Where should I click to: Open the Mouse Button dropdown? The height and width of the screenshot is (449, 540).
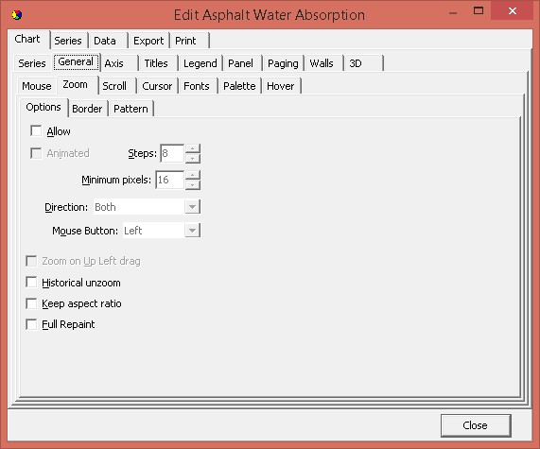click(x=192, y=231)
